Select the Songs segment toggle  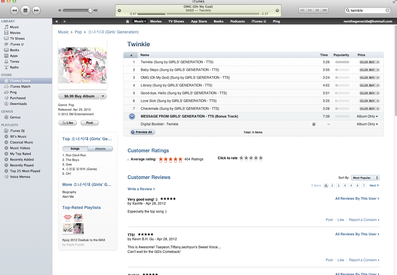[x=75, y=149]
